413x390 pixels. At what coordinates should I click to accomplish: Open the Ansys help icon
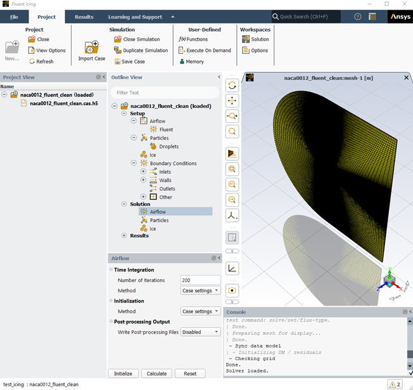(x=358, y=17)
